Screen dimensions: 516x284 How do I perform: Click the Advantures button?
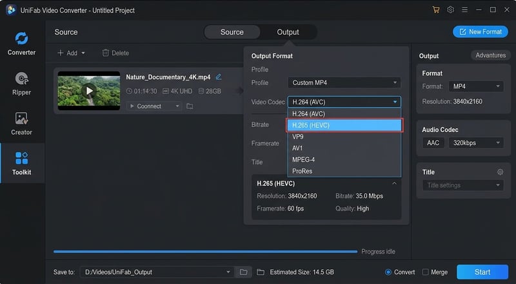click(x=490, y=55)
